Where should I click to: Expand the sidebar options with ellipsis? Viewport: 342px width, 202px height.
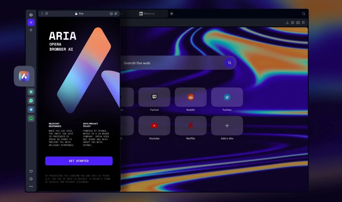click(31, 186)
